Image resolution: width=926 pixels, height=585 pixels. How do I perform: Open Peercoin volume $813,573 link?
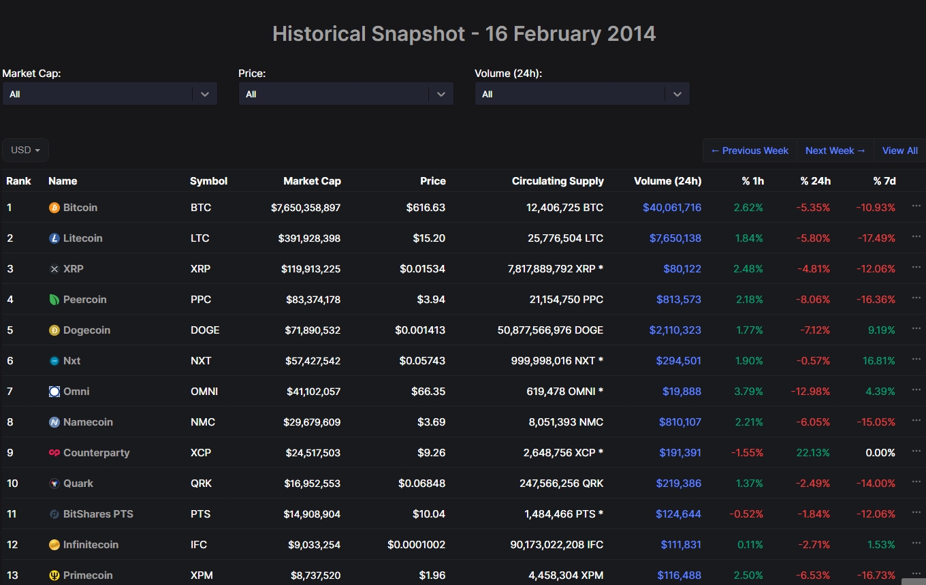pyautogui.click(x=679, y=300)
